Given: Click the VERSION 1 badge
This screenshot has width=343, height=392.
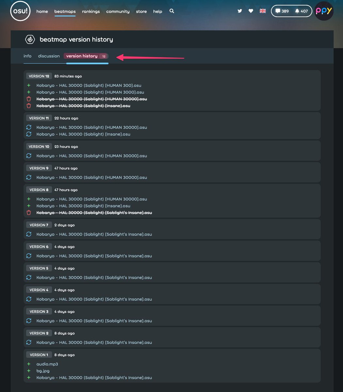Looking at the screenshot, I should 39,355.
